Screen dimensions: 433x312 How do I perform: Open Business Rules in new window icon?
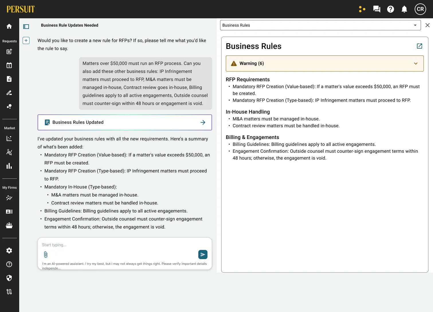tap(420, 46)
